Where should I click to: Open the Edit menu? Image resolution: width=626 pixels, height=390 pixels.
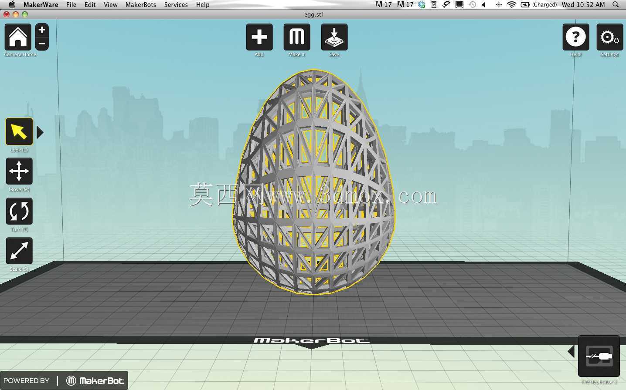pyautogui.click(x=90, y=5)
